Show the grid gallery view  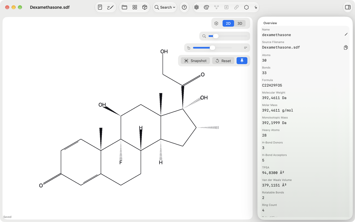click(135, 7)
